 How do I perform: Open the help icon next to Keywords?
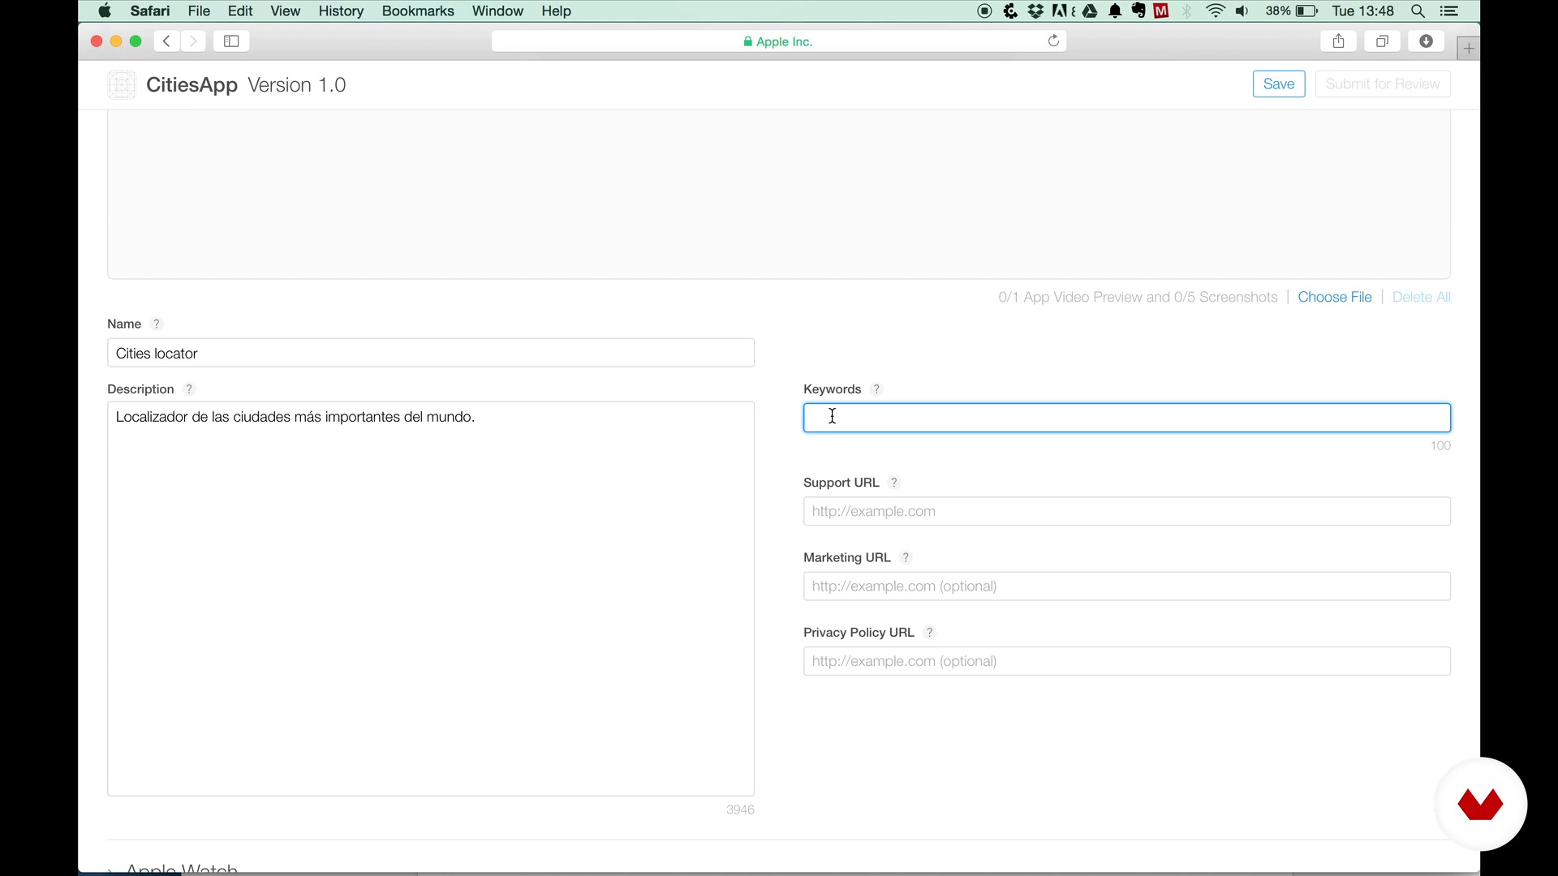tap(876, 389)
